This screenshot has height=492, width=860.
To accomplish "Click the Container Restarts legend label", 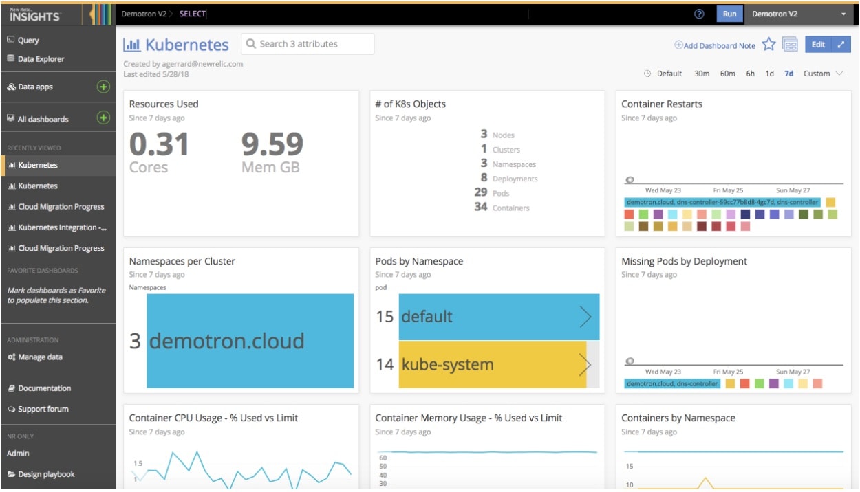I will [x=722, y=203].
